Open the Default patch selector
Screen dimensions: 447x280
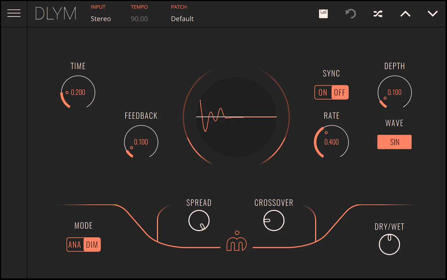click(x=182, y=19)
